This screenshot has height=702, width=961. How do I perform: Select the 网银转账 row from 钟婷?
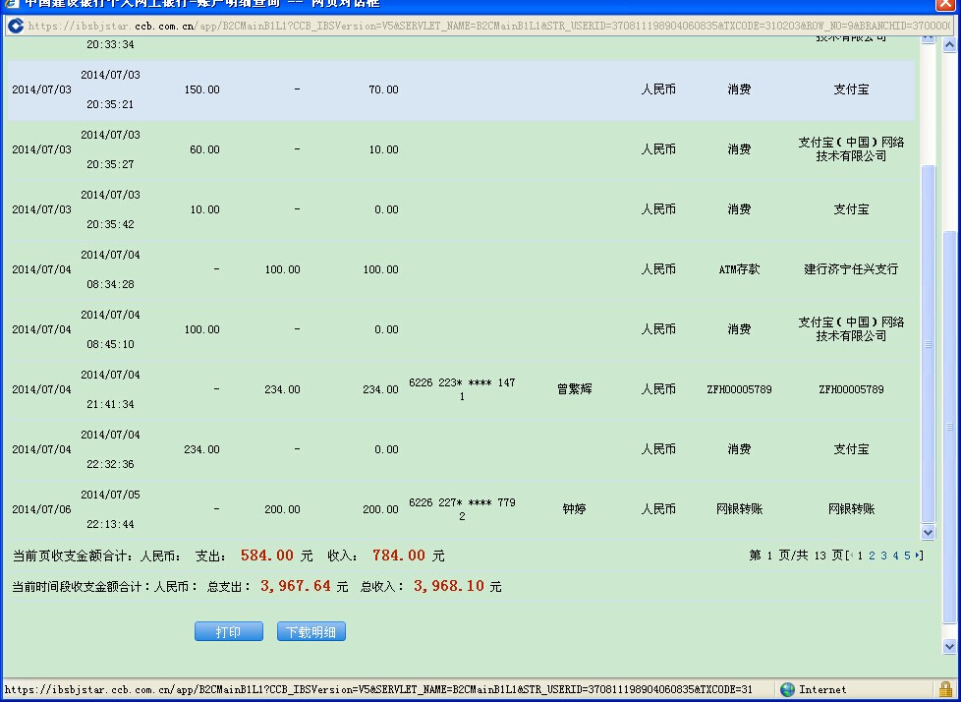click(460, 509)
